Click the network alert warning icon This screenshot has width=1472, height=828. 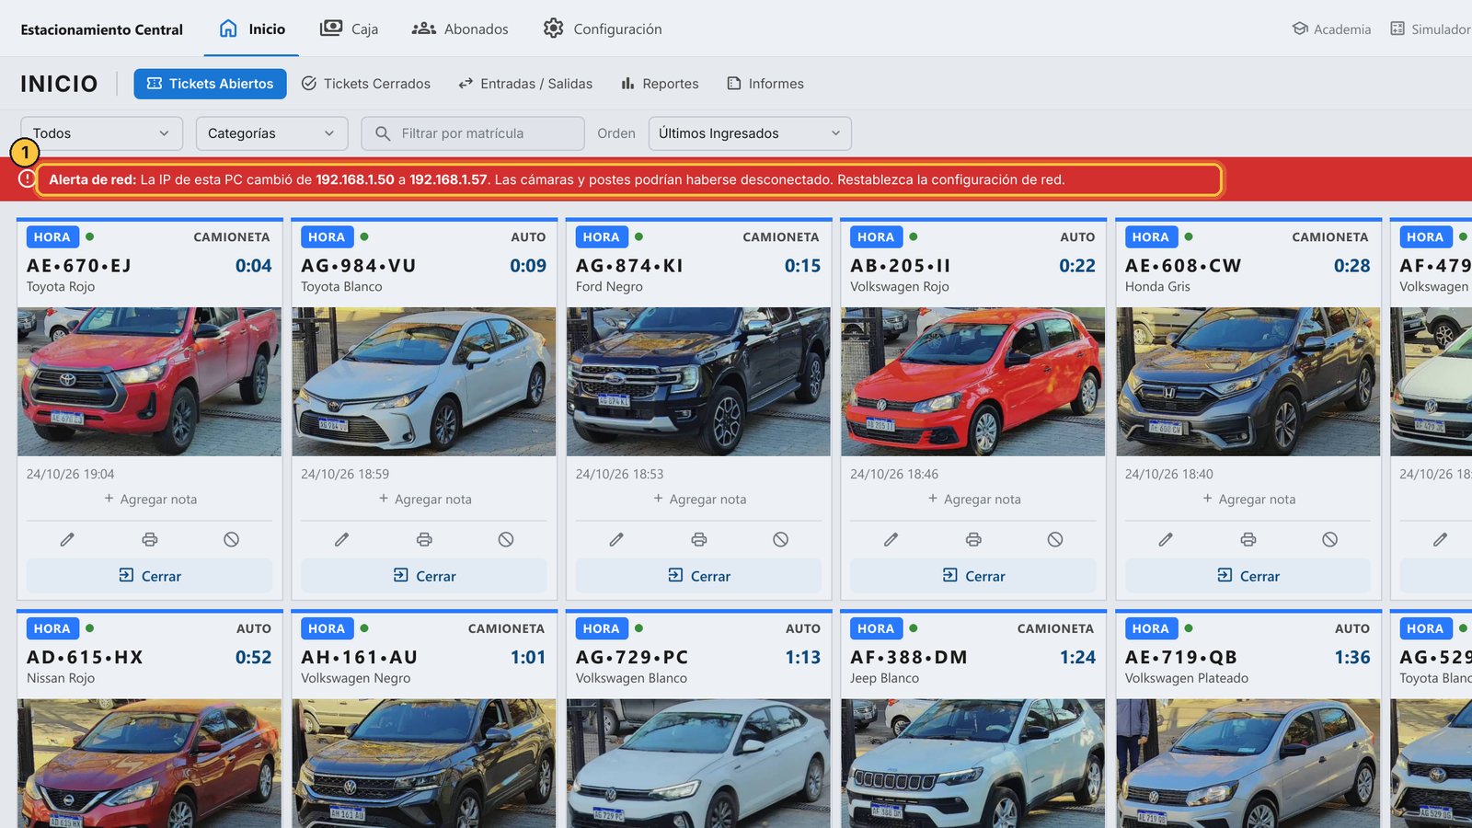pos(27,179)
